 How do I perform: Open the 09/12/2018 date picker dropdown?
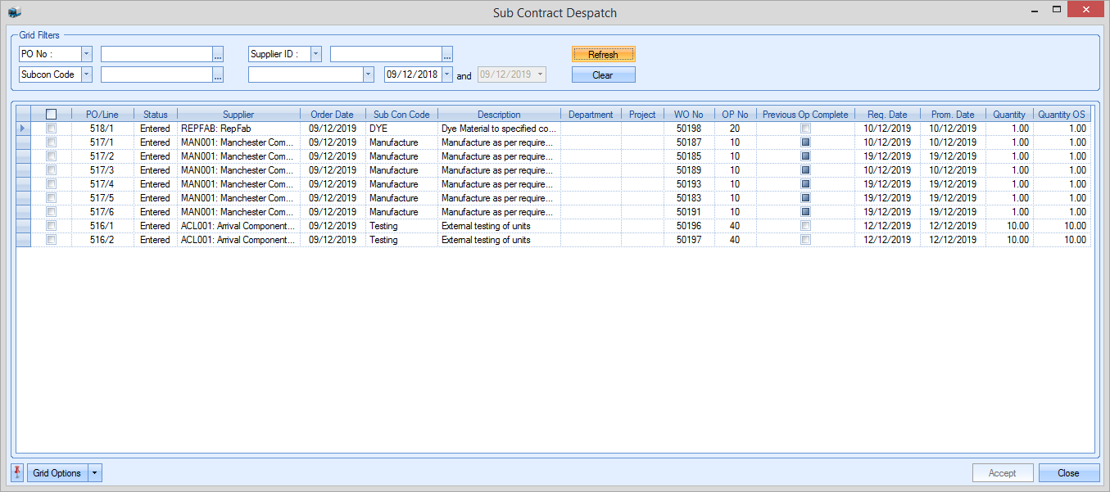pyautogui.click(x=446, y=74)
